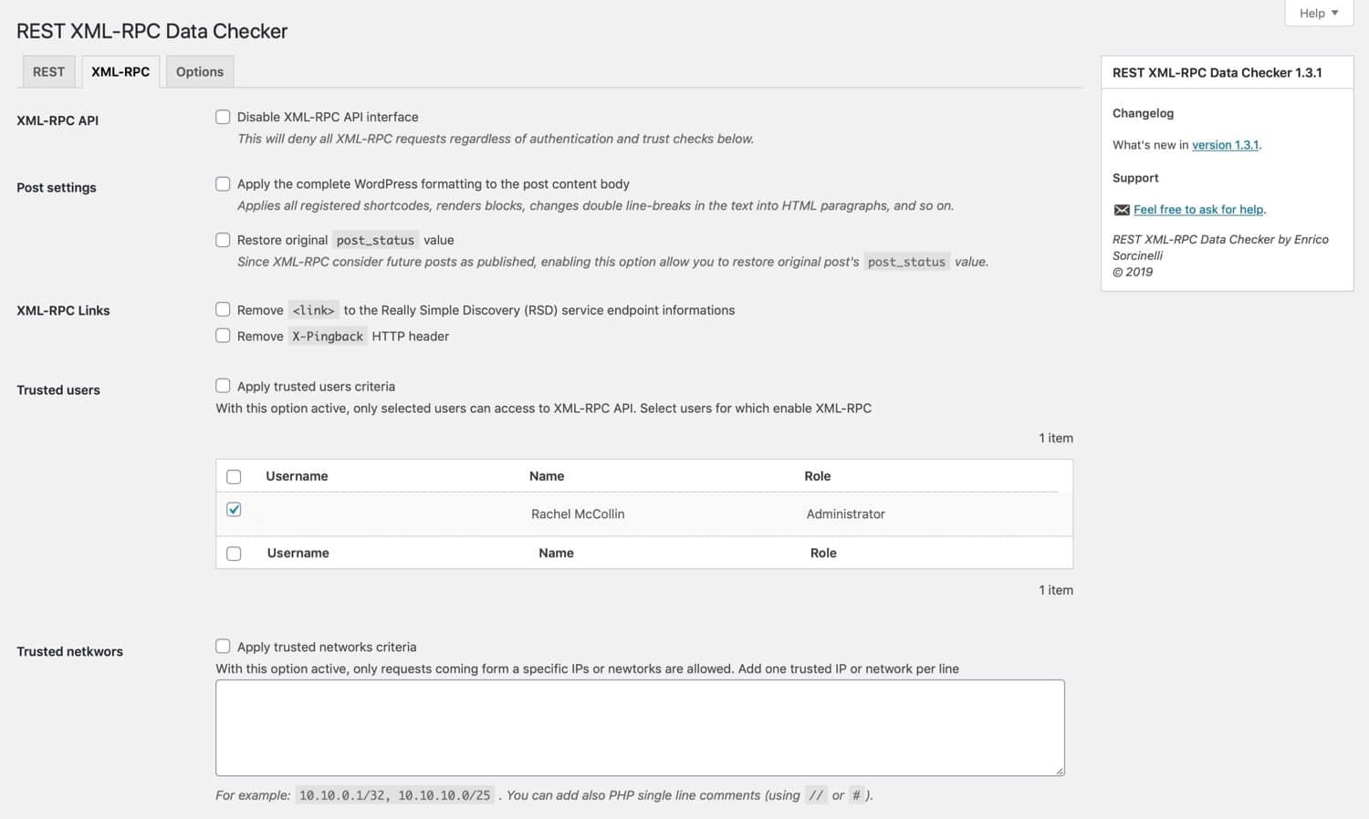Enable Apply trusted networks criteria
This screenshot has width=1369, height=819.
click(223, 646)
